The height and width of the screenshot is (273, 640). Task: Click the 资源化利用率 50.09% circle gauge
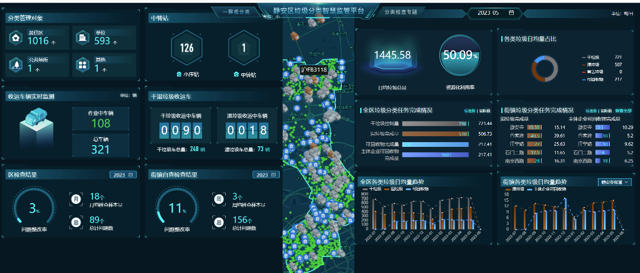coord(460,56)
